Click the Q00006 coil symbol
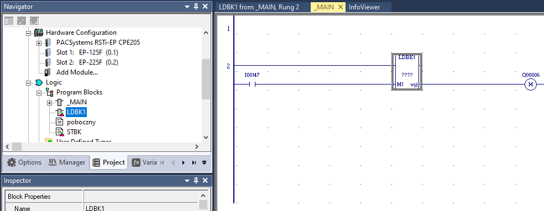The height and width of the screenshot is (211, 544). pos(530,84)
